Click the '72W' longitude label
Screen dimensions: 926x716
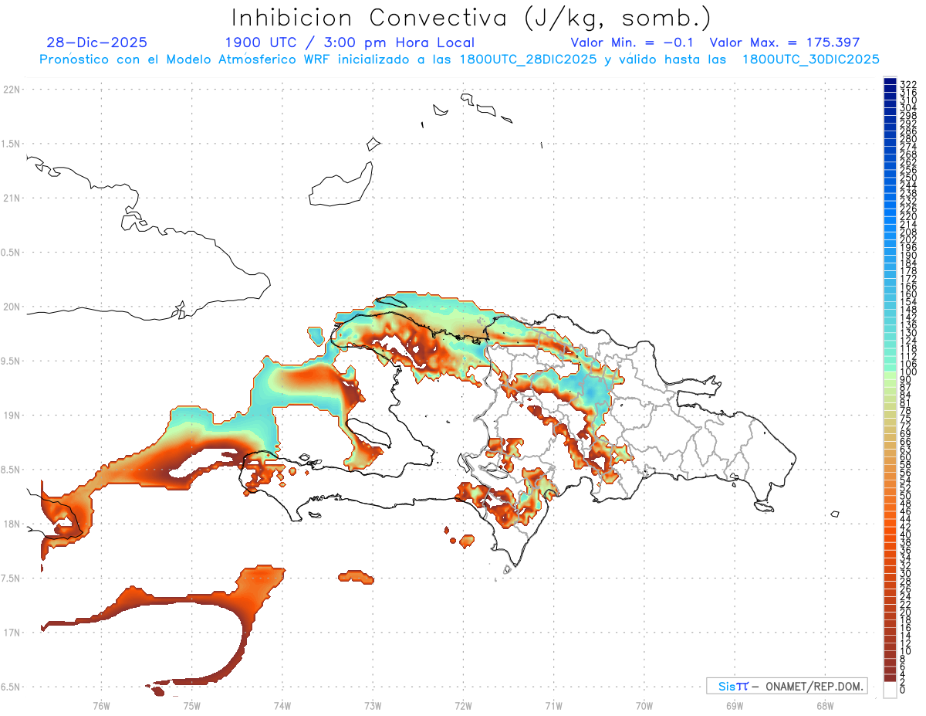463,705
